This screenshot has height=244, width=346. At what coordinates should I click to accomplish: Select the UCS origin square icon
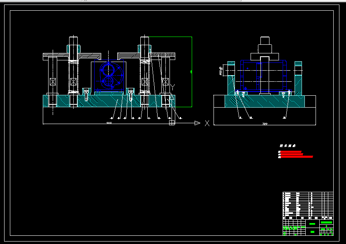(172, 123)
